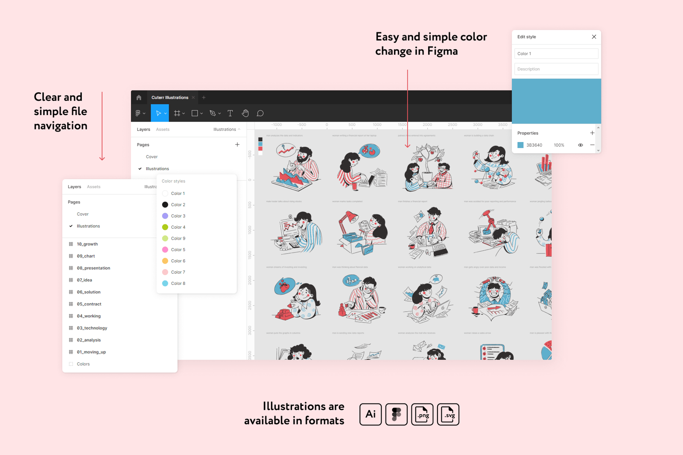Add a new property in Edit style
This screenshot has width=683, height=455.
coord(592,133)
